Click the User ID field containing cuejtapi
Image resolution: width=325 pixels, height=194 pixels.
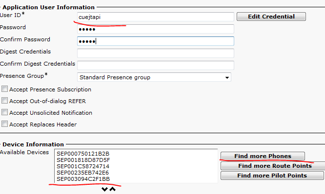click(156, 17)
